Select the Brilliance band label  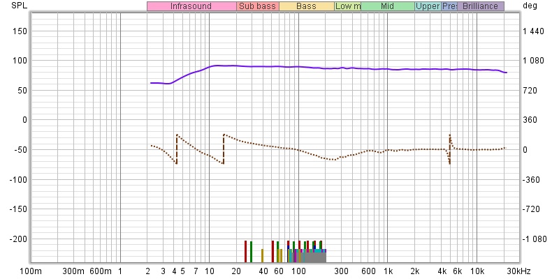[481, 6]
